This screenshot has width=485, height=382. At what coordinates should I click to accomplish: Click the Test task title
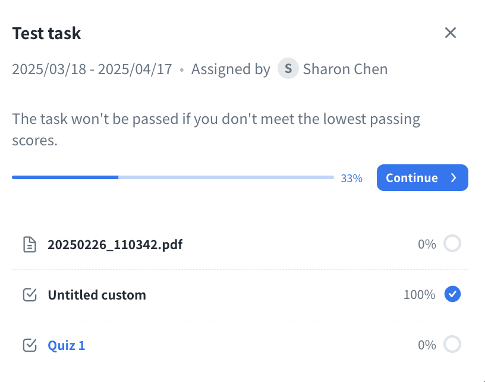(x=46, y=33)
